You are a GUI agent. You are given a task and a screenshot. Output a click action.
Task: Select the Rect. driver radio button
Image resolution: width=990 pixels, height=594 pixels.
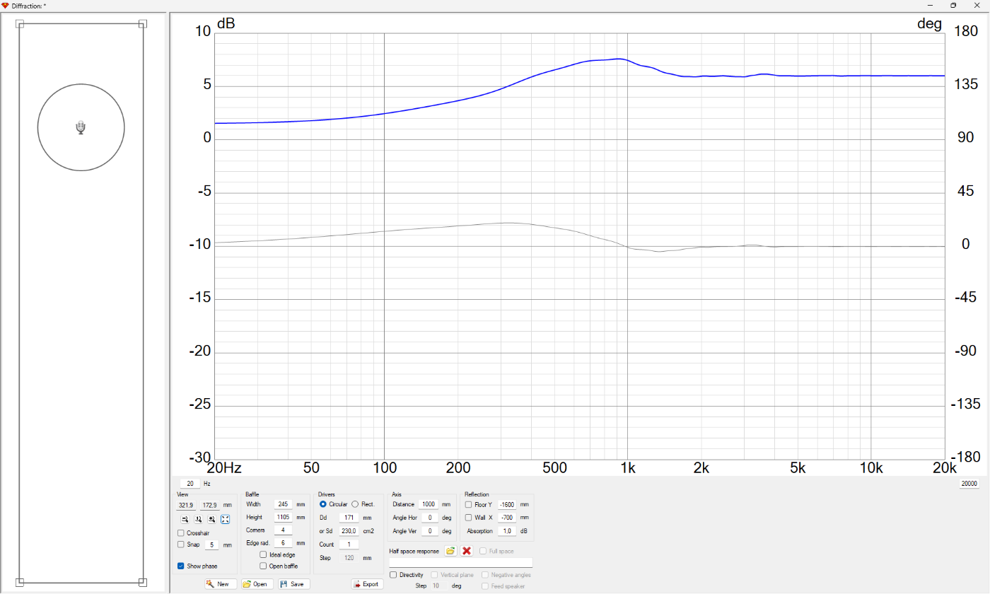tap(355, 504)
